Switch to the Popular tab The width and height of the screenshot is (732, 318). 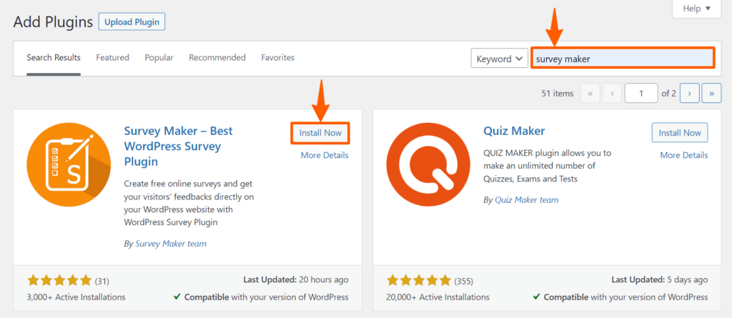click(159, 57)
